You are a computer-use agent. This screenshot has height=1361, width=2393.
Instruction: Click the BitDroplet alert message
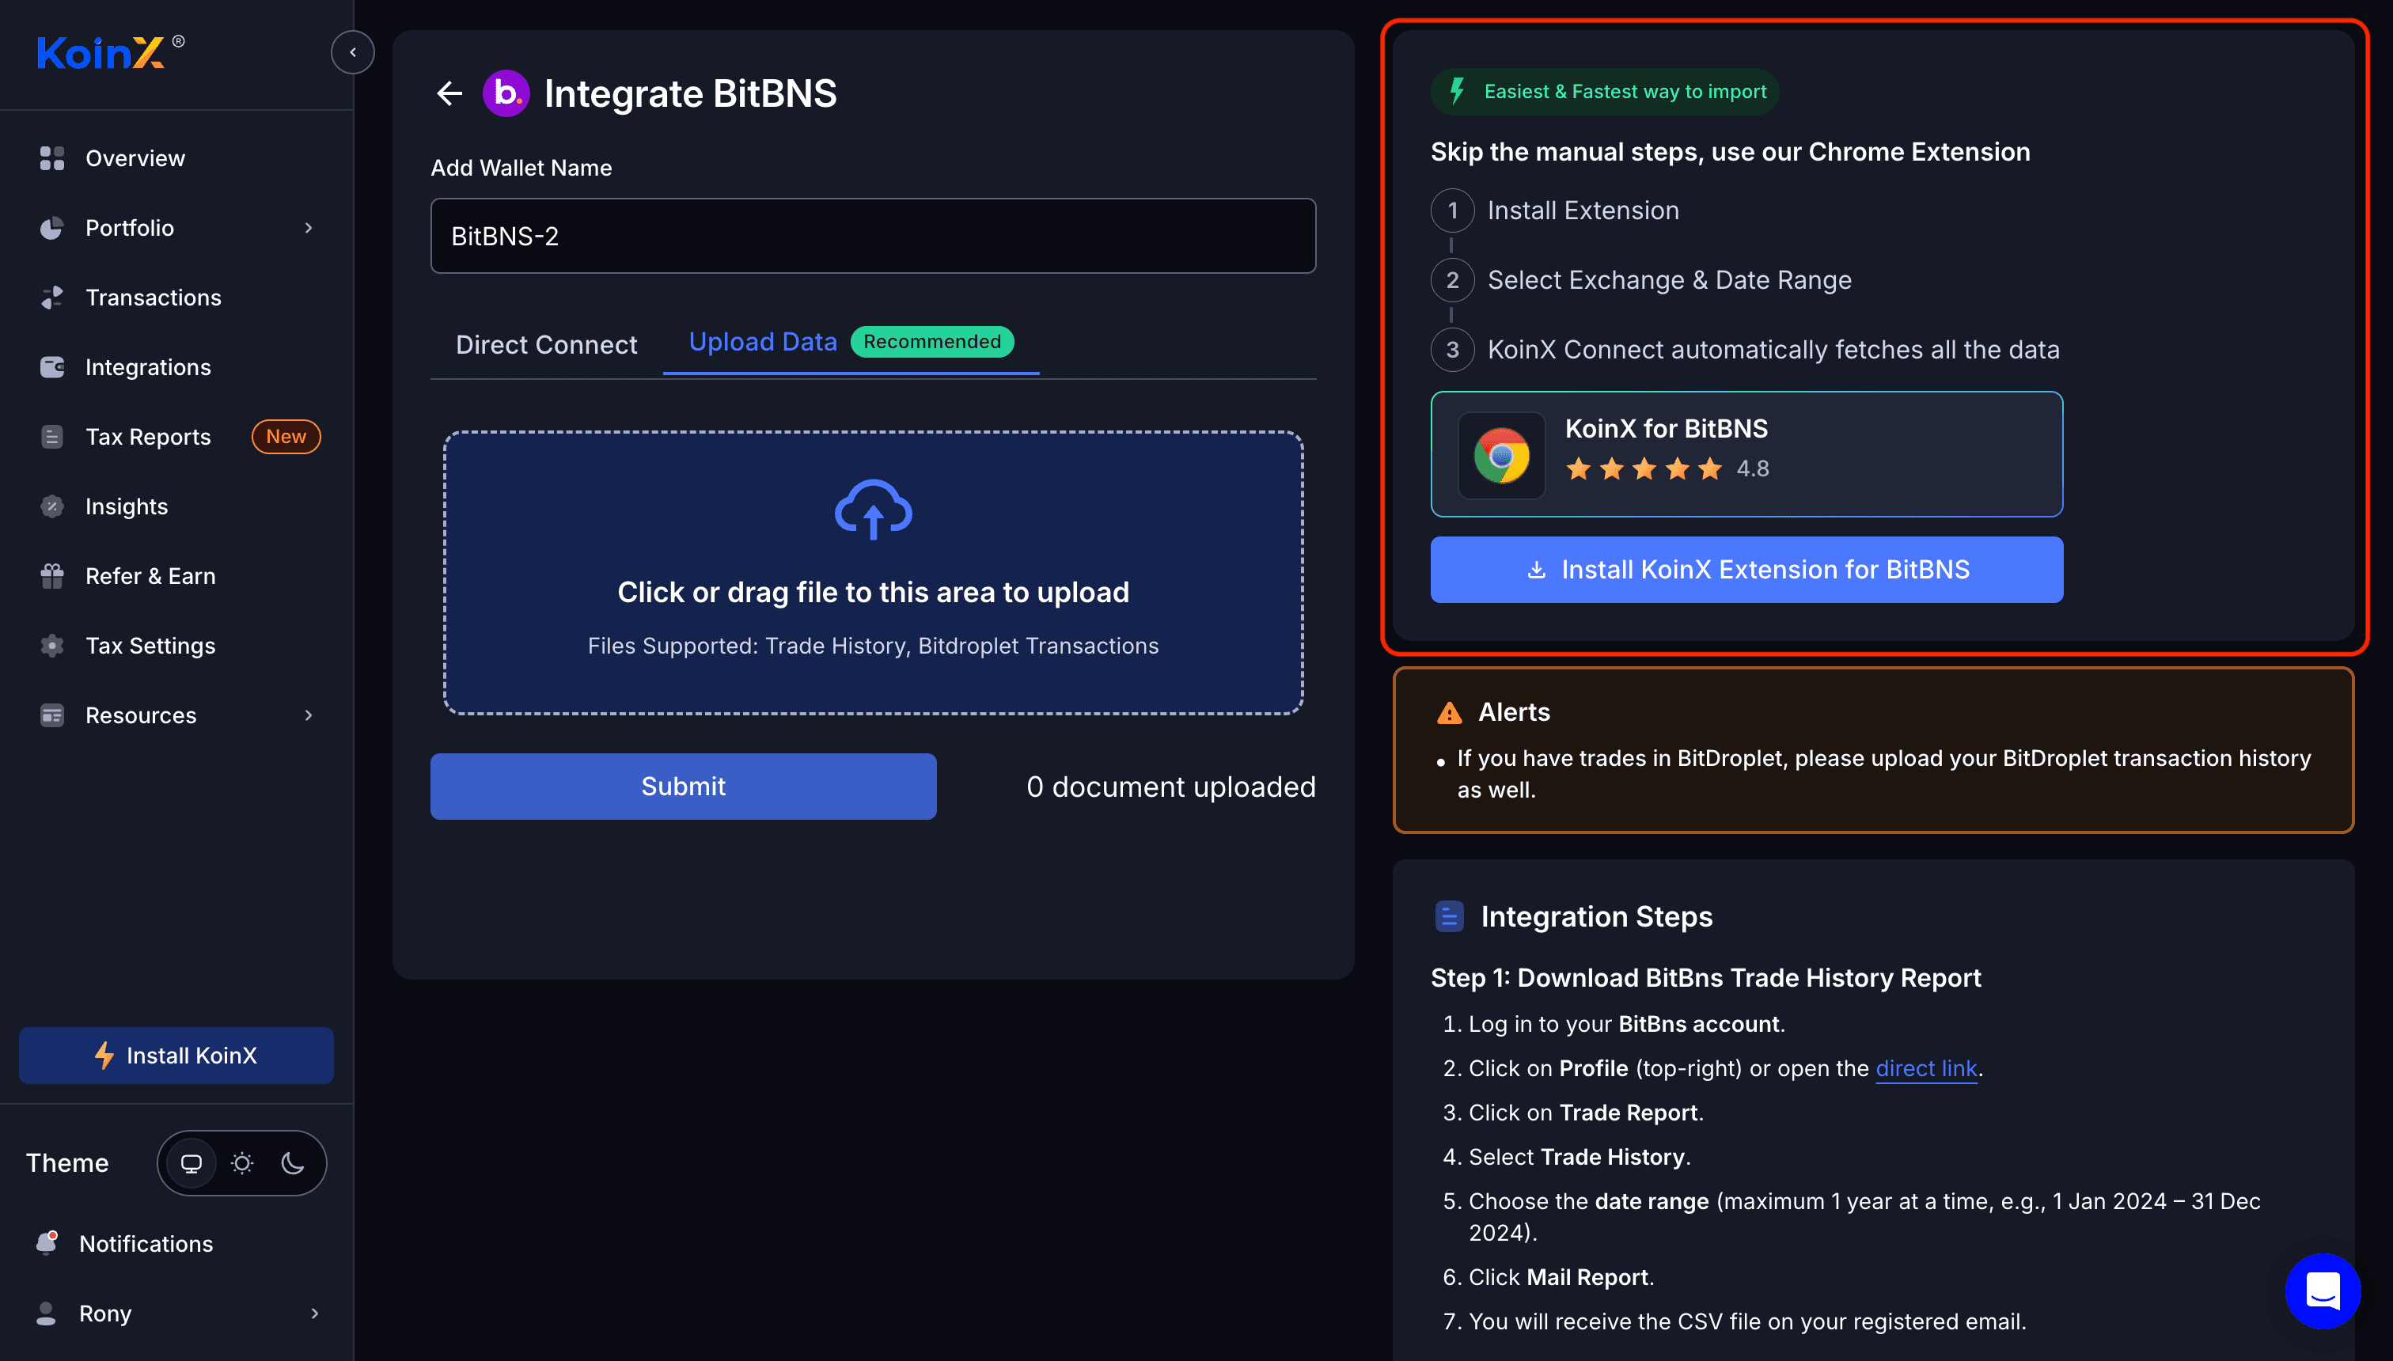tap(1883, 774)
